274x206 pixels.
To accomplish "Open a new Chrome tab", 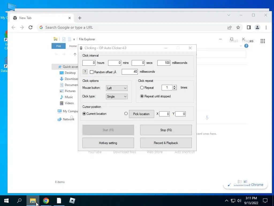I will [x=80, y=18].
